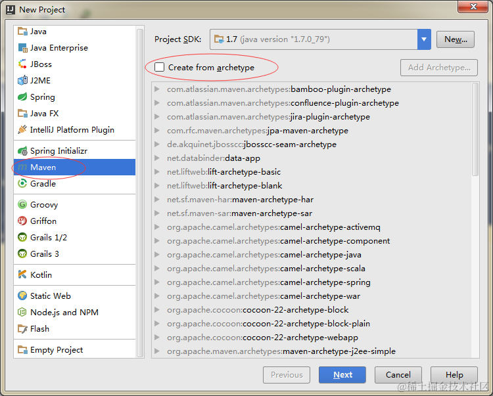Click the Maven m icon
This screenshot has height=396, width=493.
click(22, 167)
